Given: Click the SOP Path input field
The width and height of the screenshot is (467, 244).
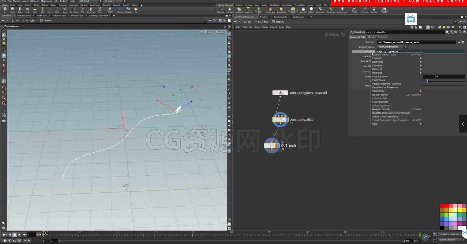Looking at the screenshot, I should [x=416, y=42].
